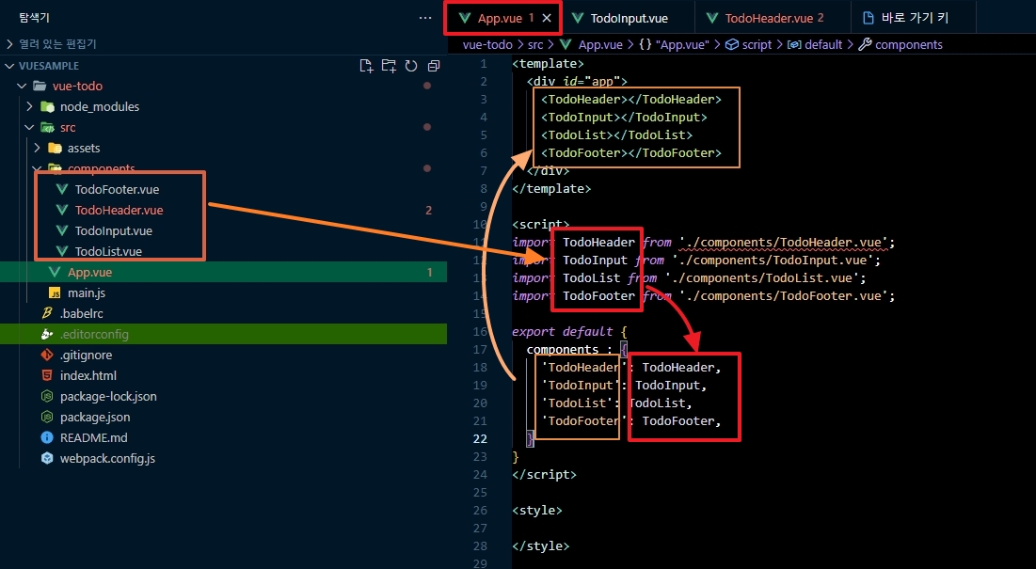Refresh the explorer file tree
The image size is (1036, 569).
pyautogui.click(x=411, y=65)
